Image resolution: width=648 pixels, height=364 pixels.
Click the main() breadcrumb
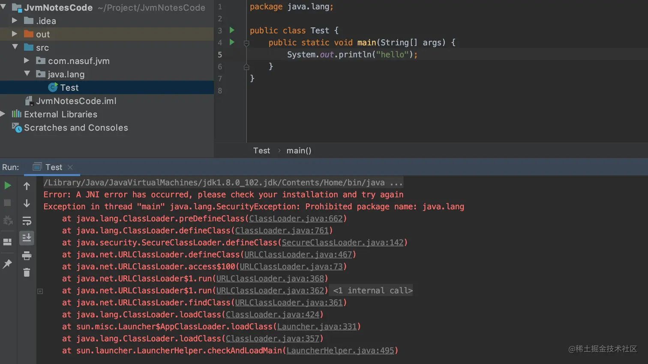point(299,151)
